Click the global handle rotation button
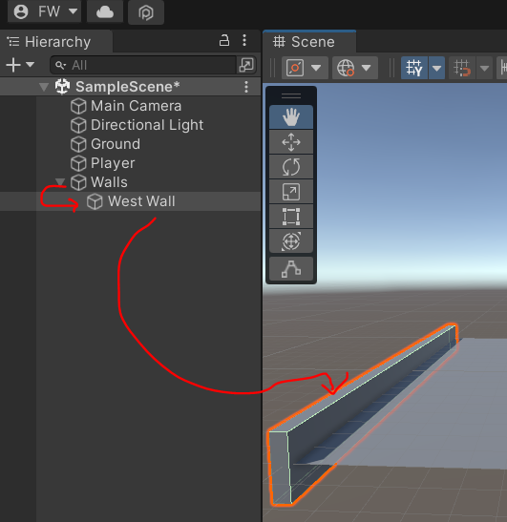Viewport: 507px width, 522px height. [346, 68]
